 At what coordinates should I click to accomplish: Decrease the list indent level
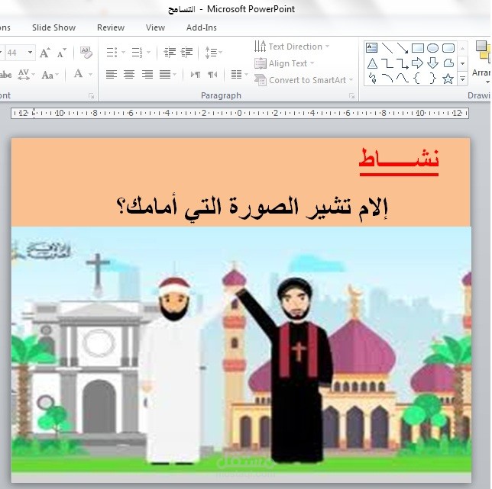(170, 53)
